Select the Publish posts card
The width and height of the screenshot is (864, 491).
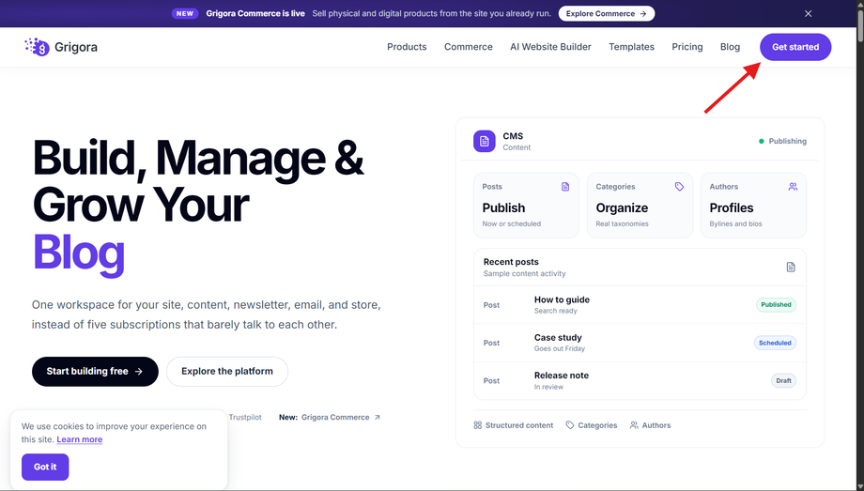tap(526, 206)
